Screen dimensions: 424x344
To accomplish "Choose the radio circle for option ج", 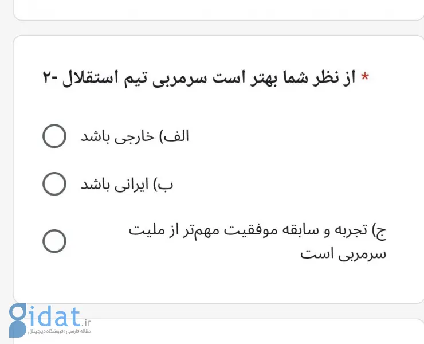I will [54, 241].
